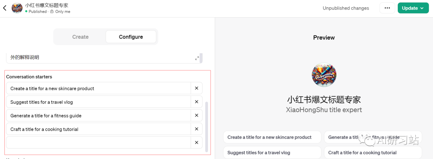This screenshot has width=433, height=159.
Task: Remove the empty conversation starter row
Action: point(196,143)
